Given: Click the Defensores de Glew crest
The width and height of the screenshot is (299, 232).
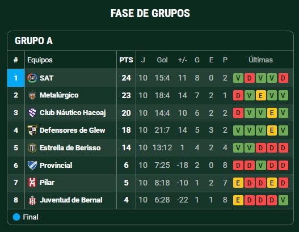Looking at the screenshot, I should click(32, 130).
